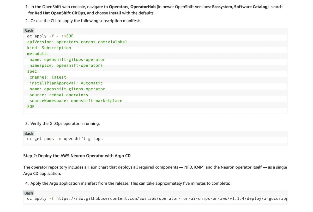The image size is (313, 212).
Task: Click bold 'Software Catalog' text
Action: 251,7
